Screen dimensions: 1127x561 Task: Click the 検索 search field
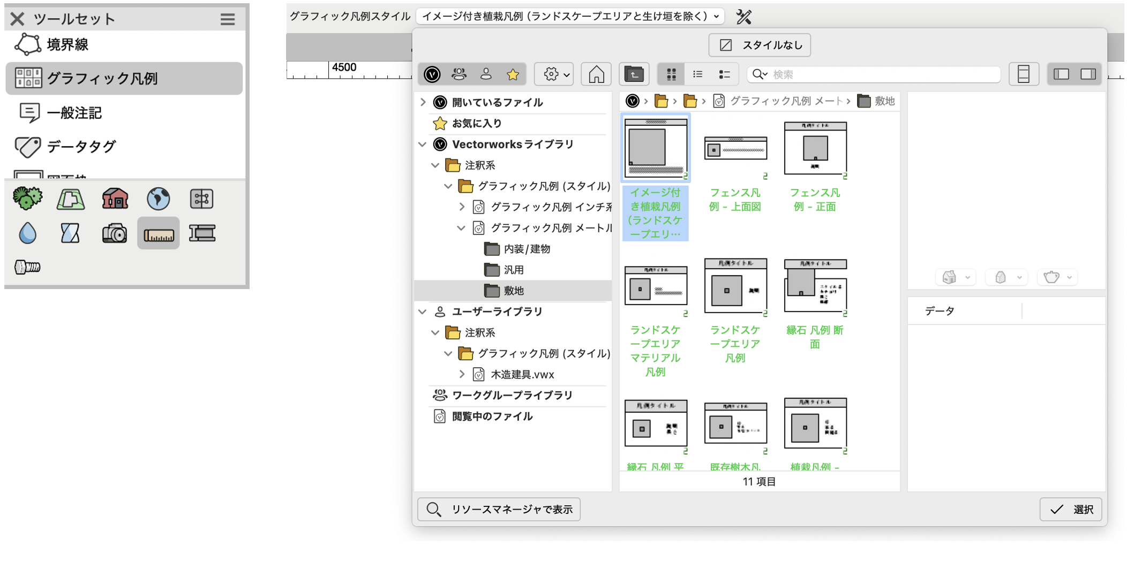884,74
